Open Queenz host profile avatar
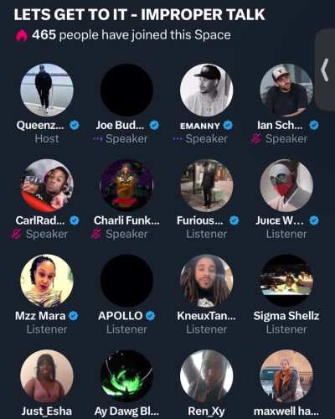 click(x=47, y=90)
